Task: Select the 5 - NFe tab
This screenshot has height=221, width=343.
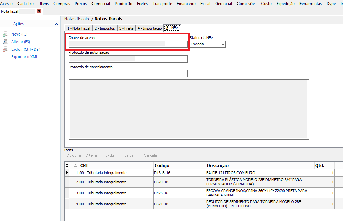Action: click(172, 28)
